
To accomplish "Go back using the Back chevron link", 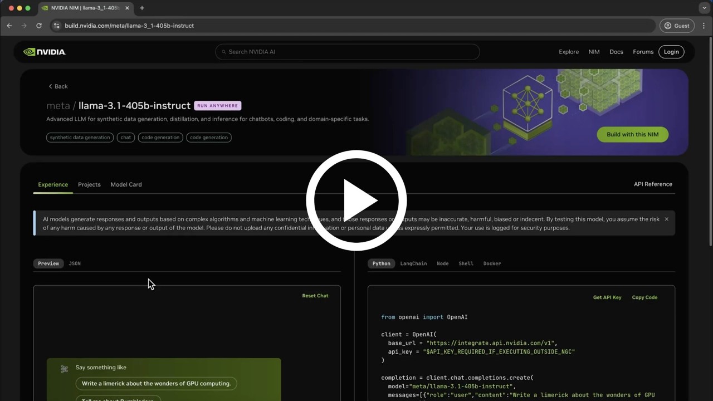I will pyautogui.click(x=58, y=86).
